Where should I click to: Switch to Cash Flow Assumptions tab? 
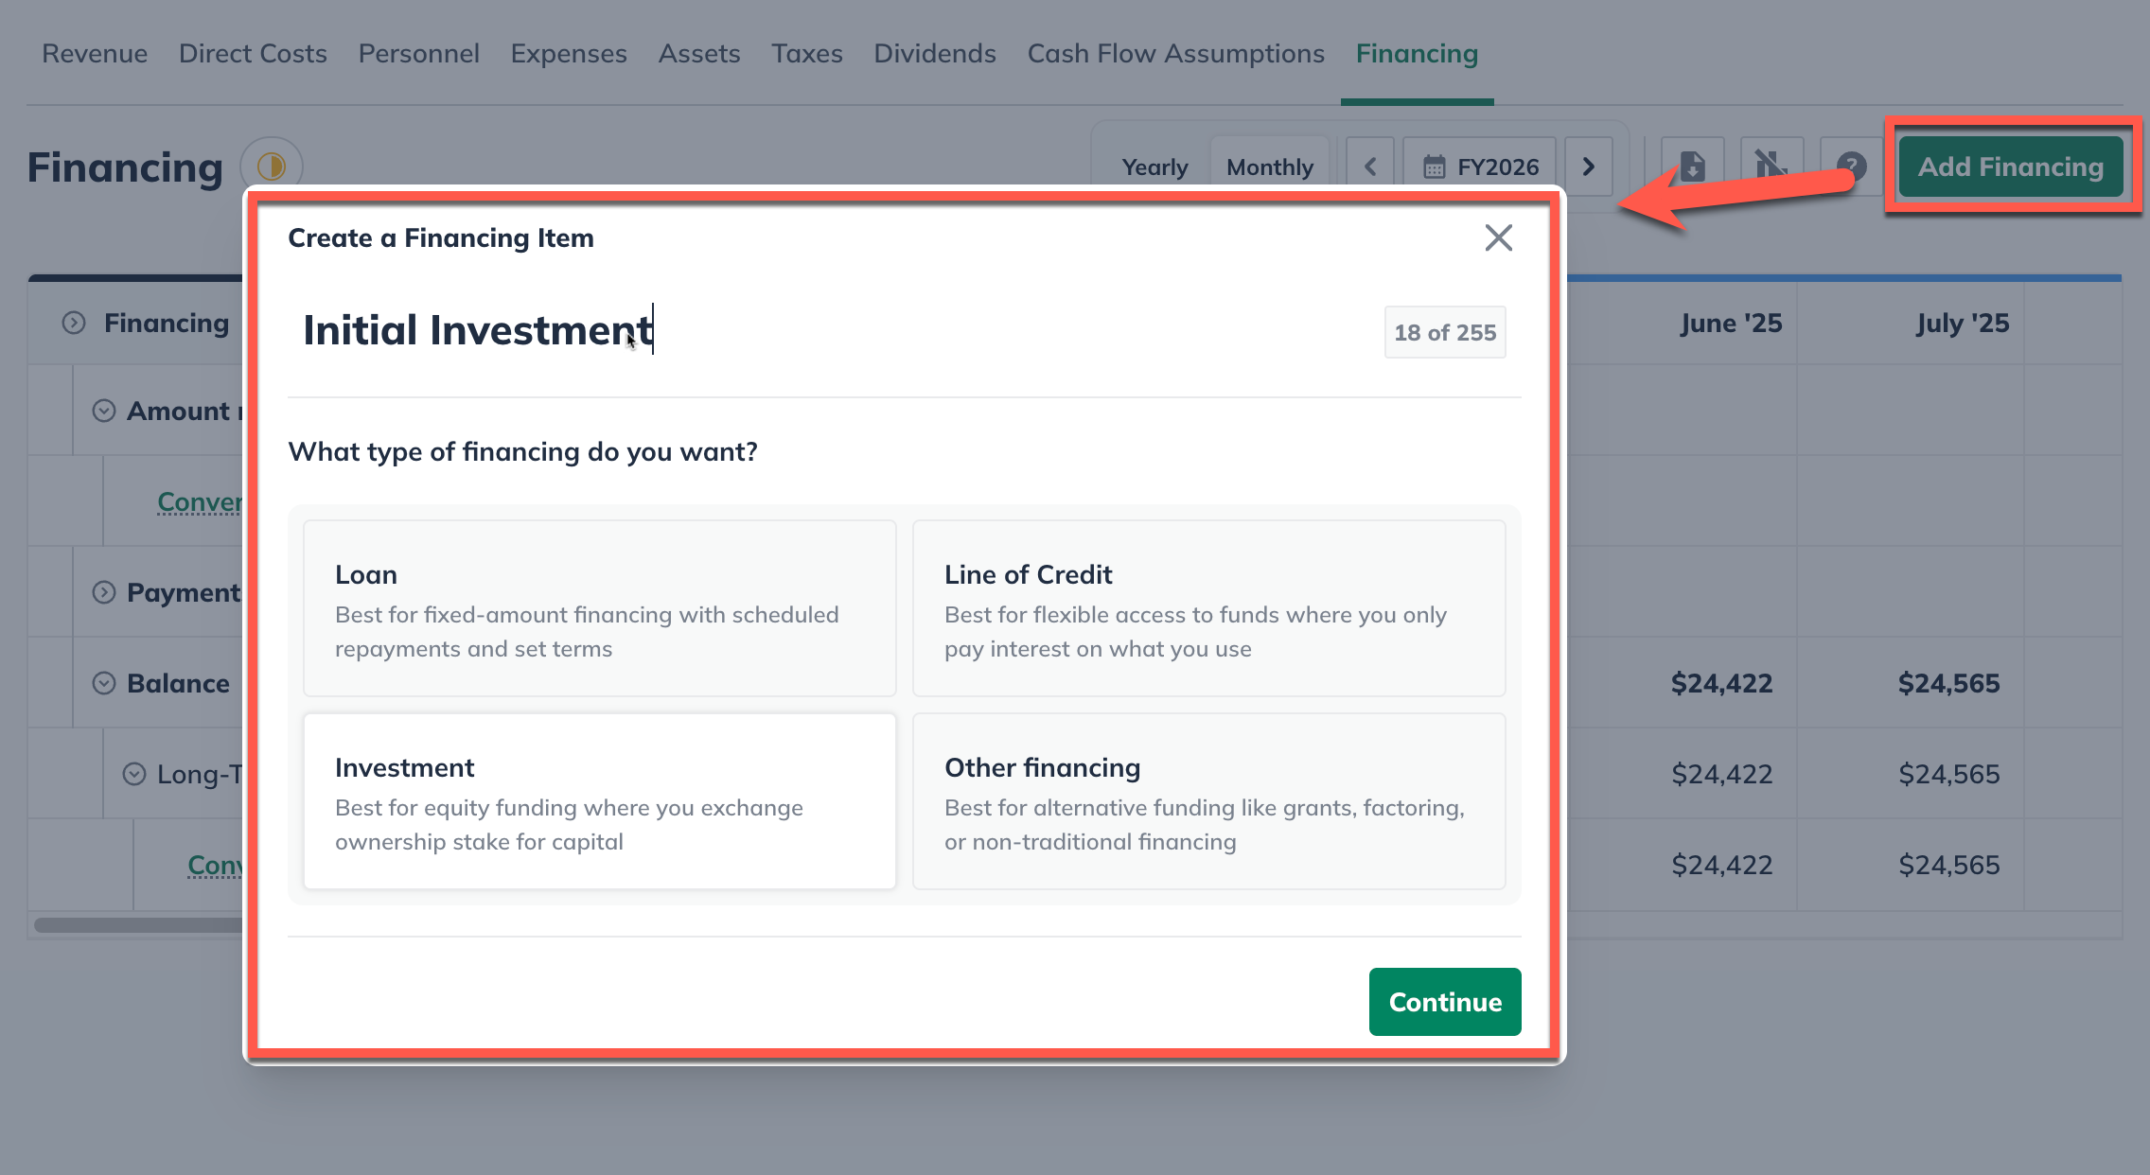pyautogui.click(x=1175, y=54)
